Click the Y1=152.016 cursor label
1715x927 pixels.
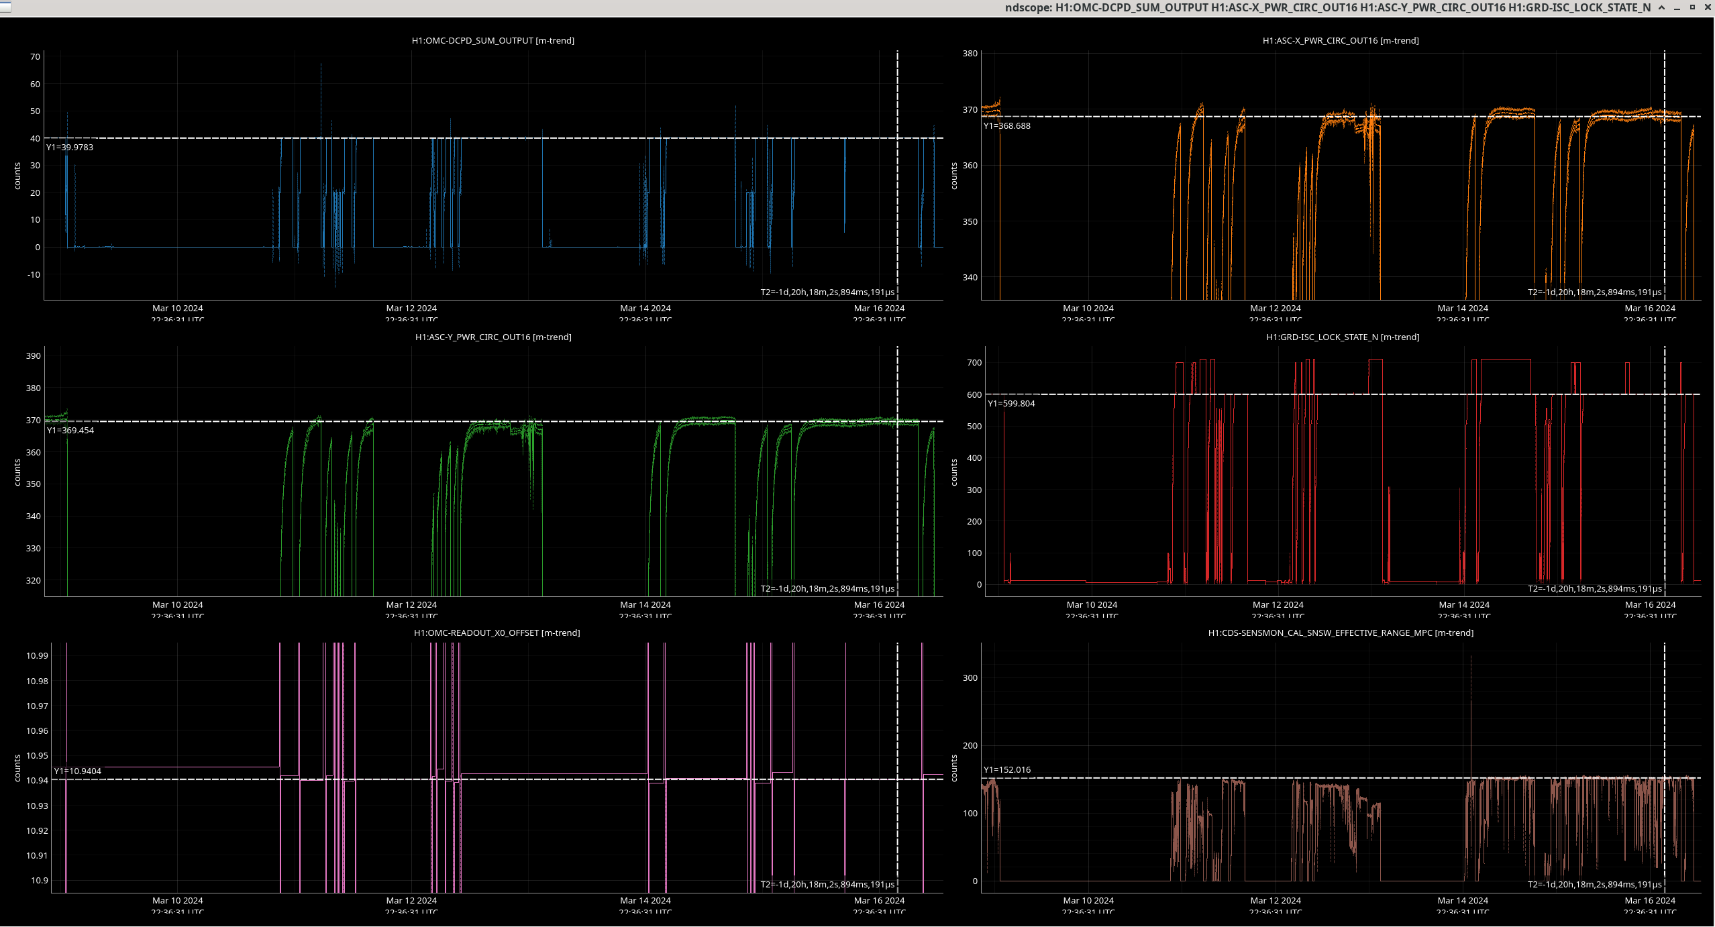[1006, 770]
